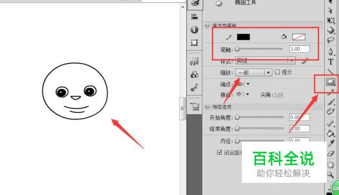Select the Text tool
This screenshot has height=195, width=339.
pos(331,62)
